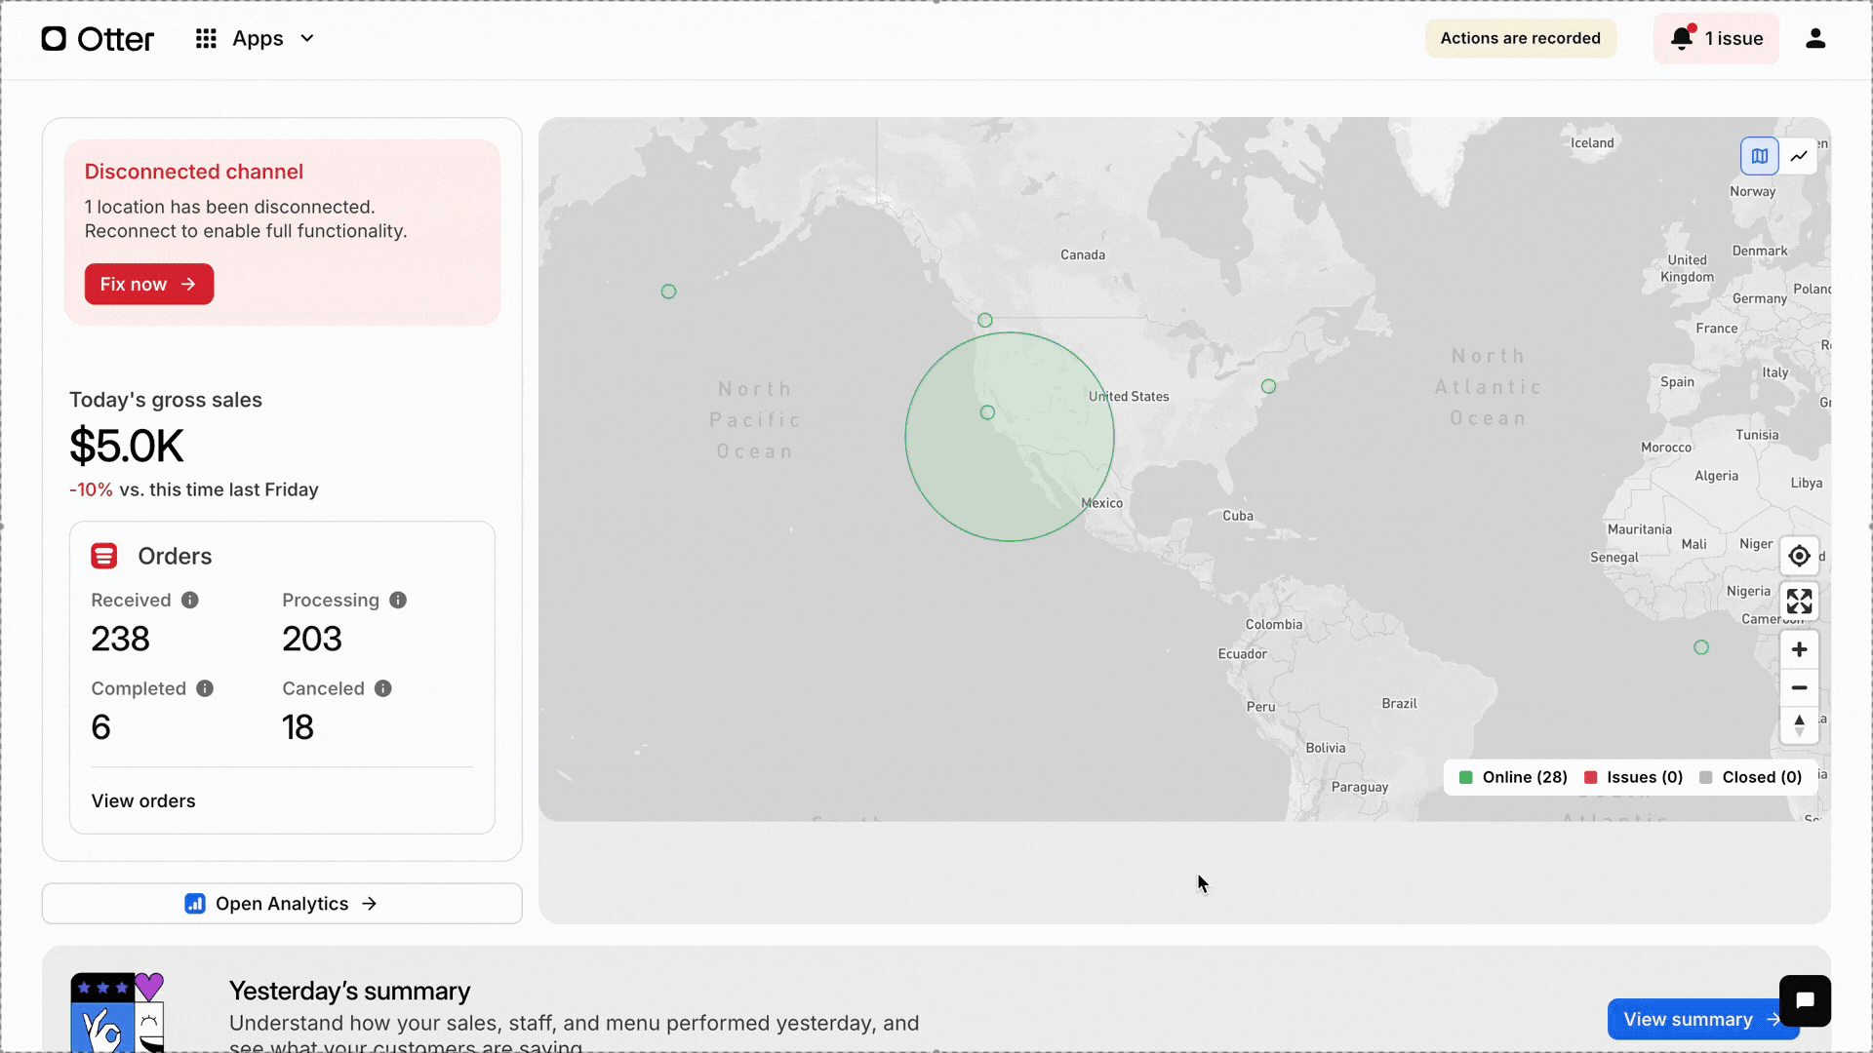Click the Fix now button
The image size is (1873, 1053).
(x=149, y=284)
